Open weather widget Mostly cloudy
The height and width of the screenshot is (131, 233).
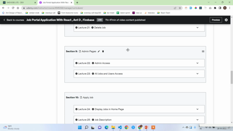(x=11, y=127)
